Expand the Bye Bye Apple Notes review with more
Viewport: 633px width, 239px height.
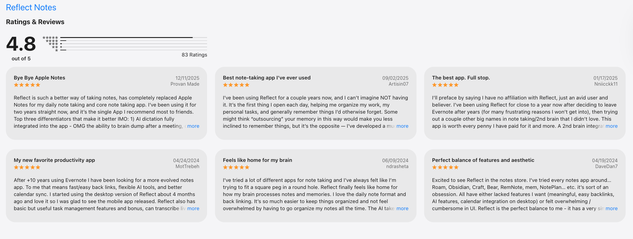pyautogui.click(x=193, y=126)
